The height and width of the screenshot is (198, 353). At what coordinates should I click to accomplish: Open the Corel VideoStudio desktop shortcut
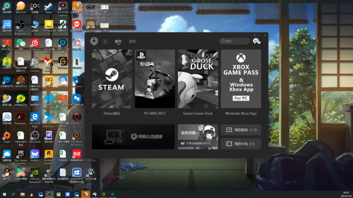tap(49, 120)
